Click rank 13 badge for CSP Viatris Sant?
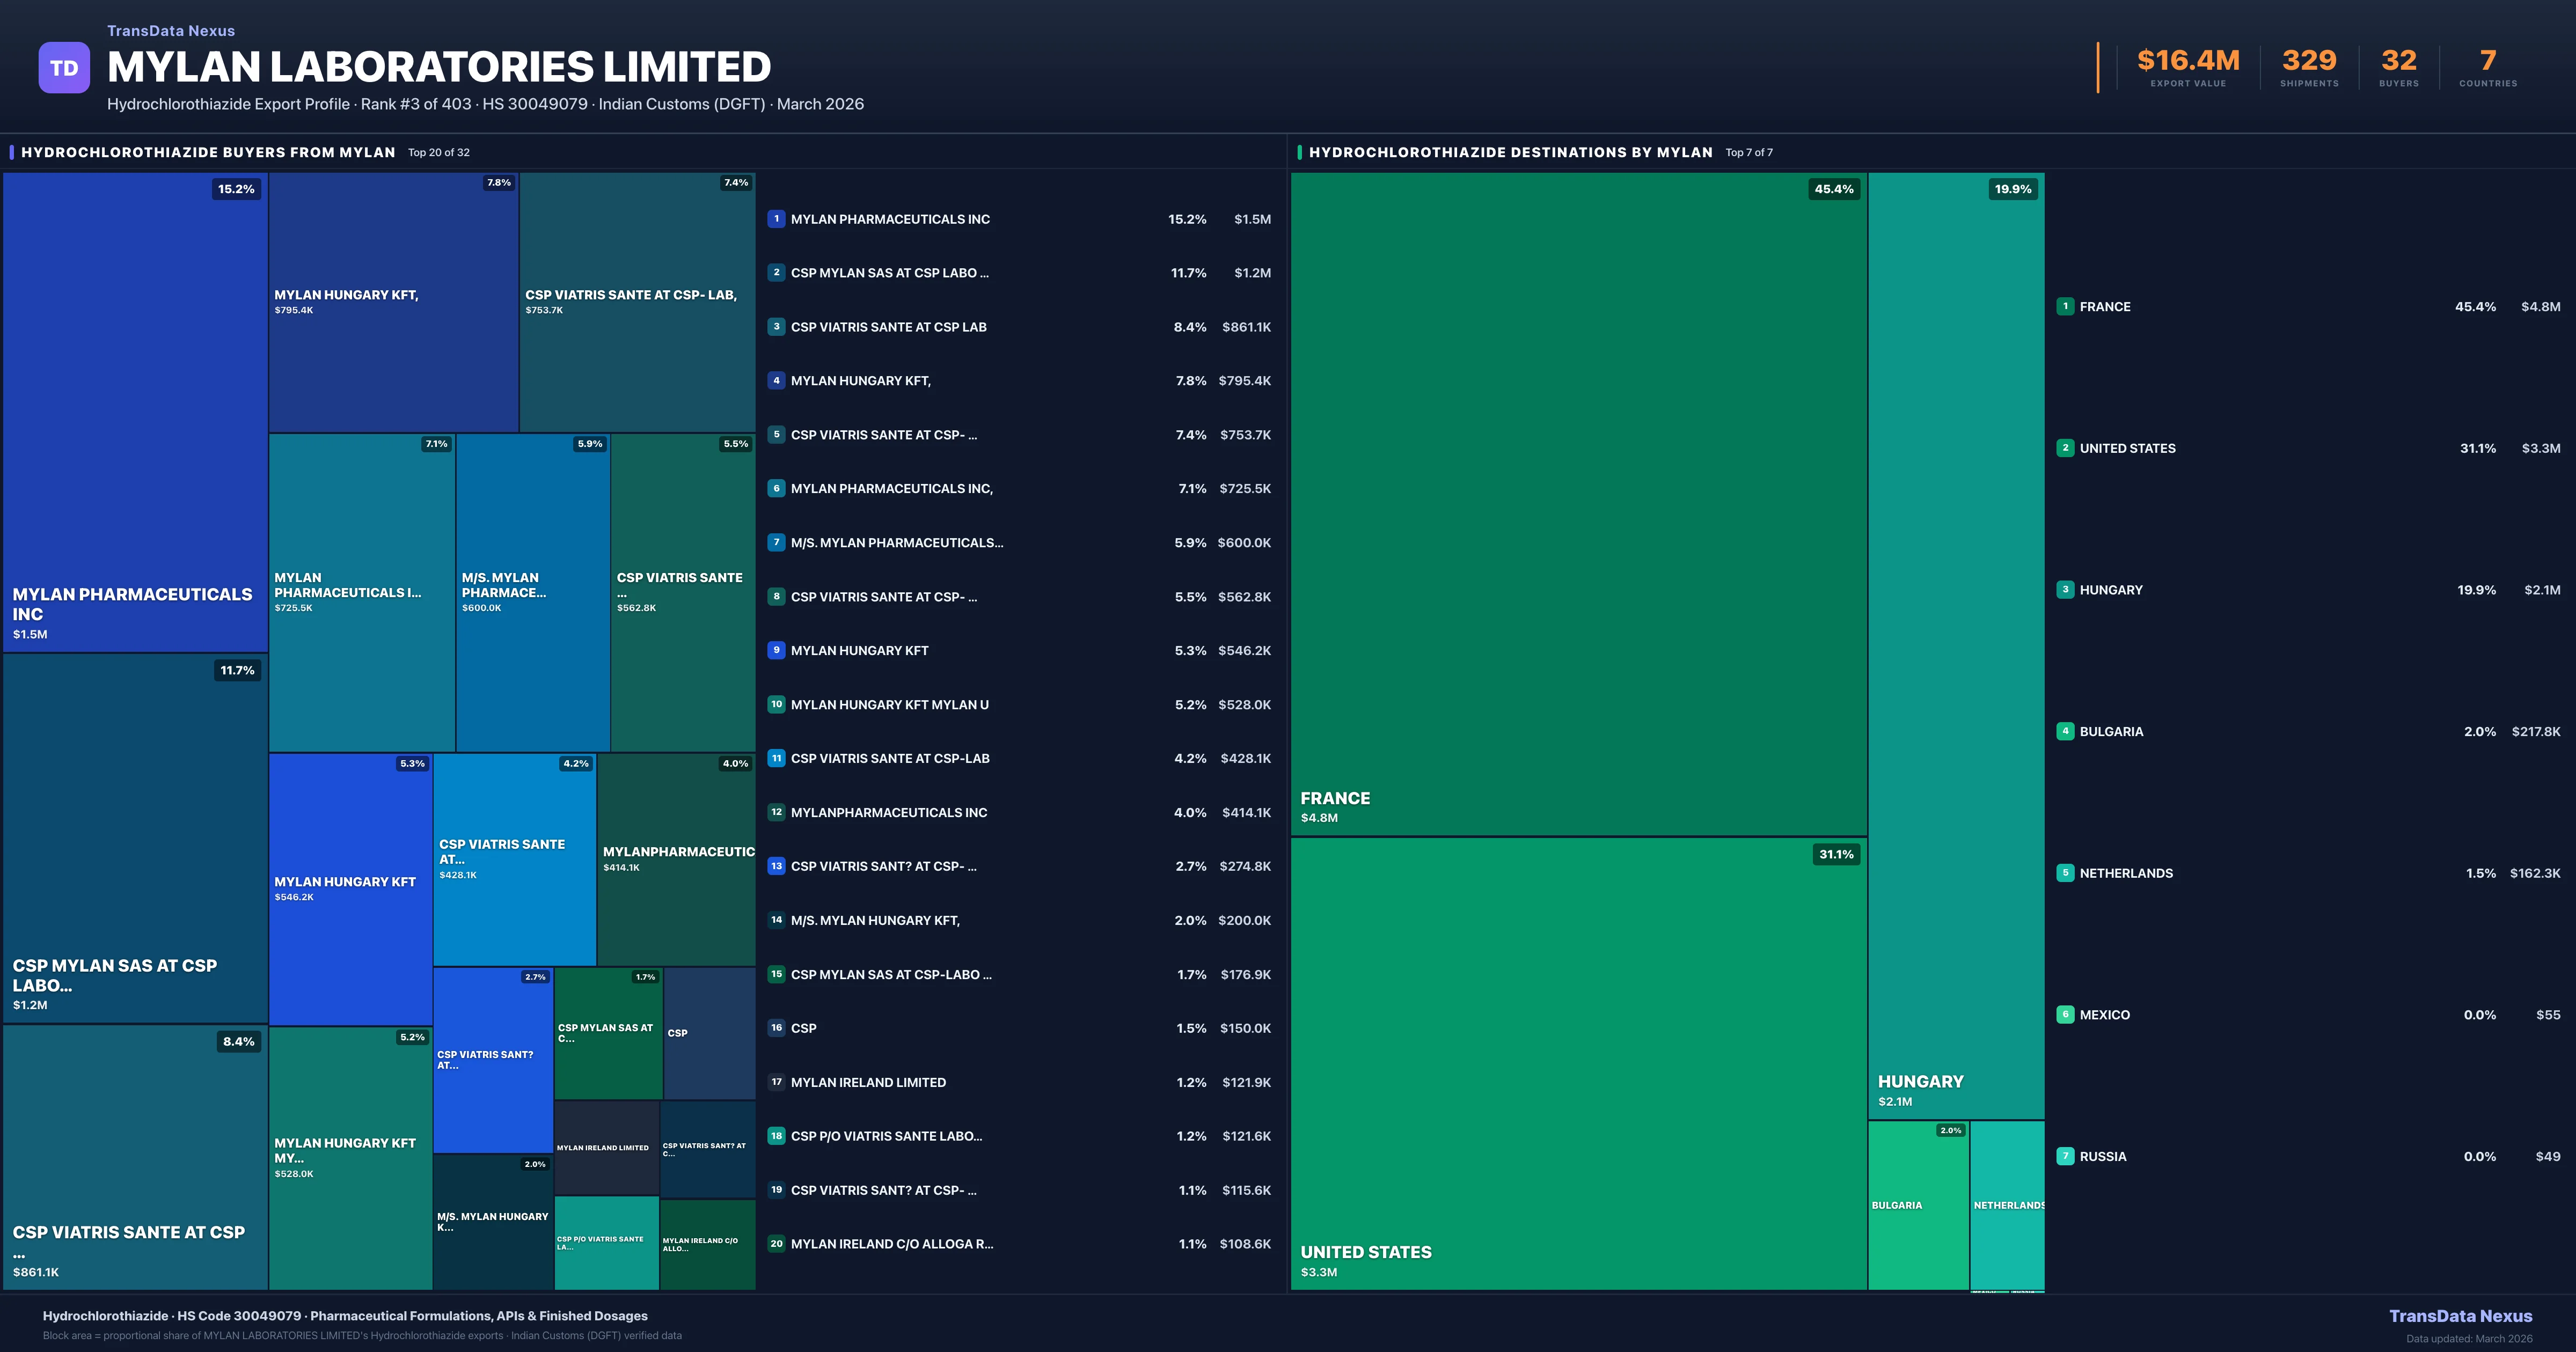Screen dimensions: 2576x1352 point(776,866)
